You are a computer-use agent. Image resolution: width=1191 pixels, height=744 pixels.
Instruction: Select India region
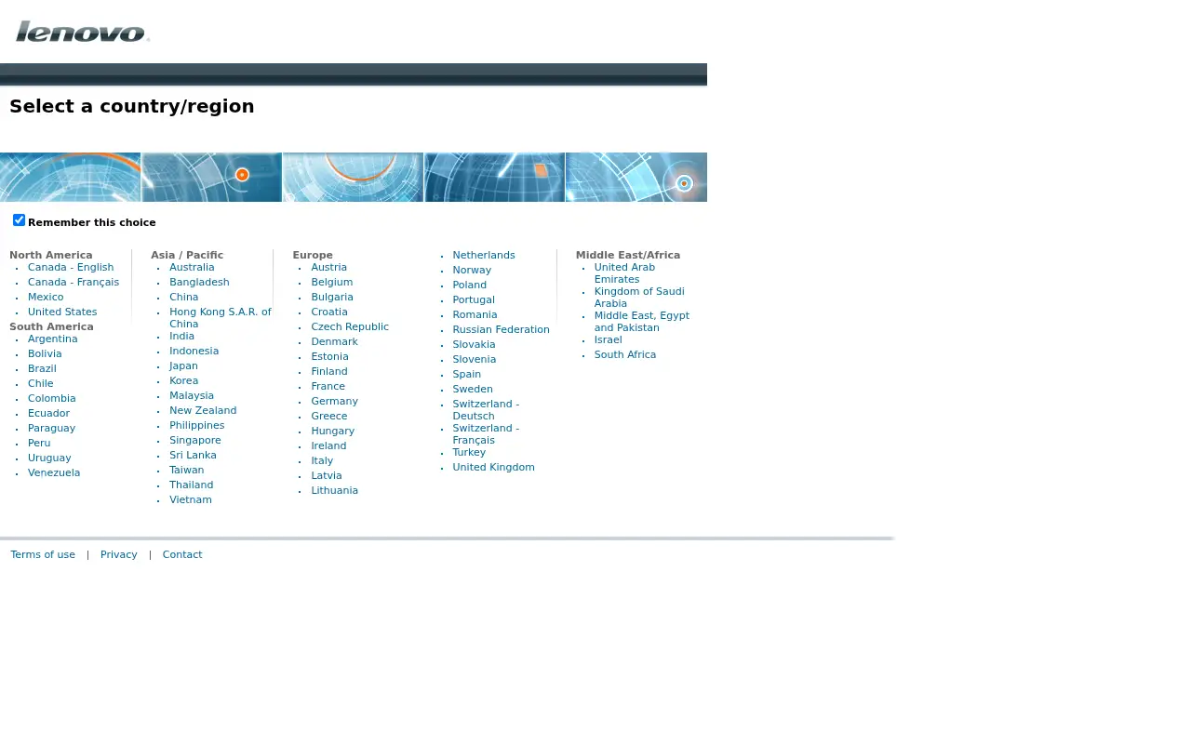182,337
